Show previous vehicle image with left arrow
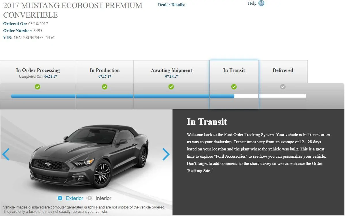Image resolution: width=345 pixels, height=216 pixels. coord(6,154)
